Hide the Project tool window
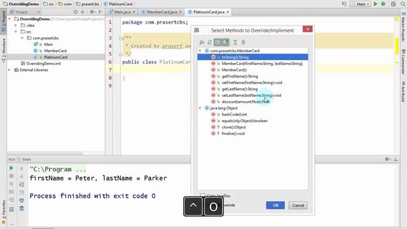Screen dimensions: 407x229 pyautogui.click(x=100, y=12)
